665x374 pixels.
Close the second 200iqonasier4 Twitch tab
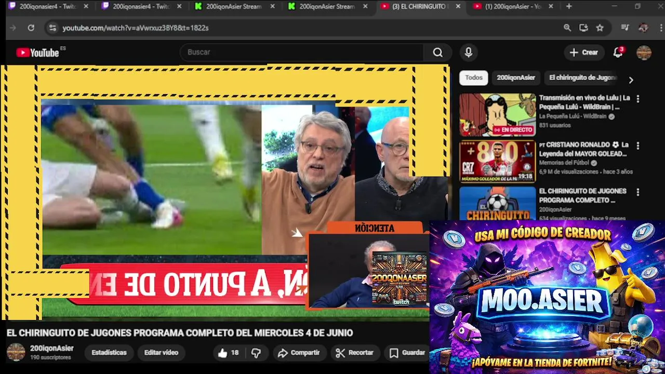[x=179, y=6]
